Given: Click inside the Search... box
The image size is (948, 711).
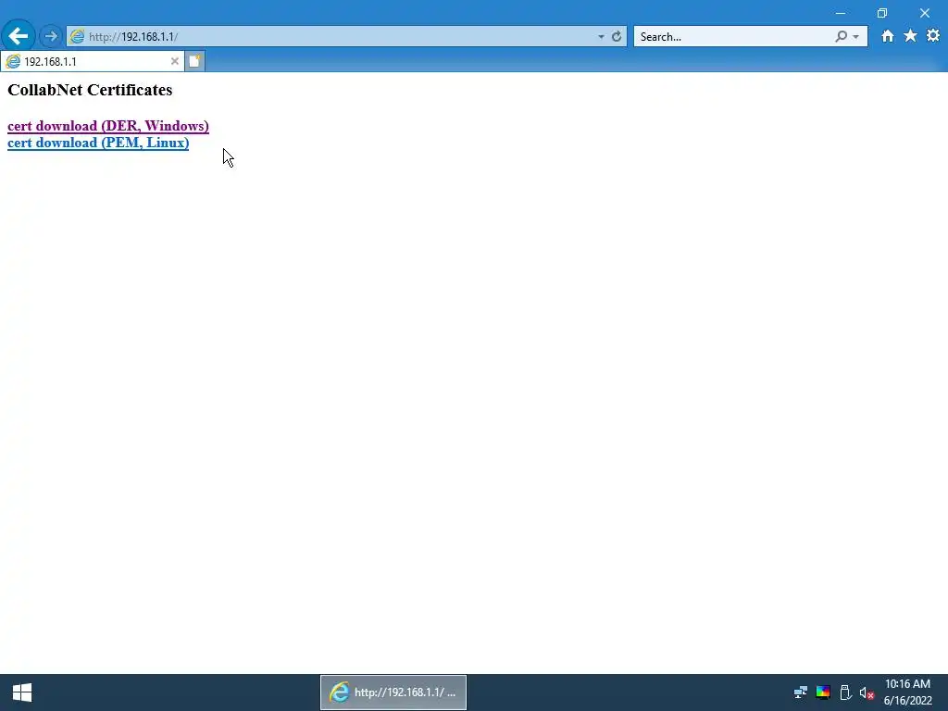Looking at the screenshot, I should pyautogui.click(x=733, y=37).
